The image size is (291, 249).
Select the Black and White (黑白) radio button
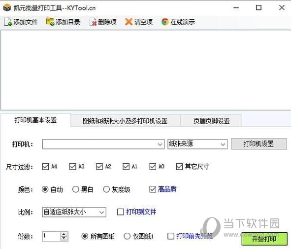pyautogui.click(x=75, y=189)
